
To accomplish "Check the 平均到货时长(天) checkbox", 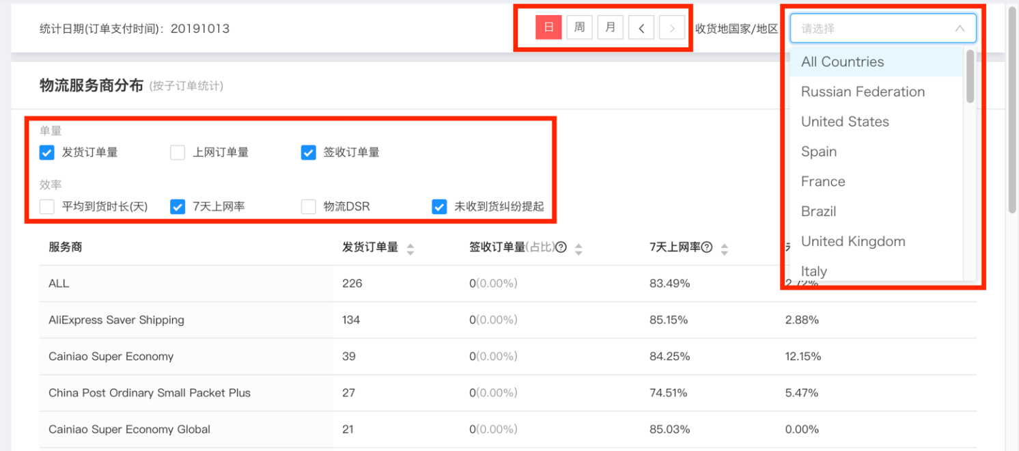I will tap(46, 206).
